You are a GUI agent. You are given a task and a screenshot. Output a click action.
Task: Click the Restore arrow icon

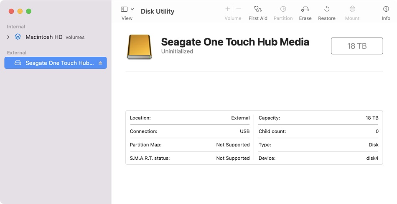327,9
